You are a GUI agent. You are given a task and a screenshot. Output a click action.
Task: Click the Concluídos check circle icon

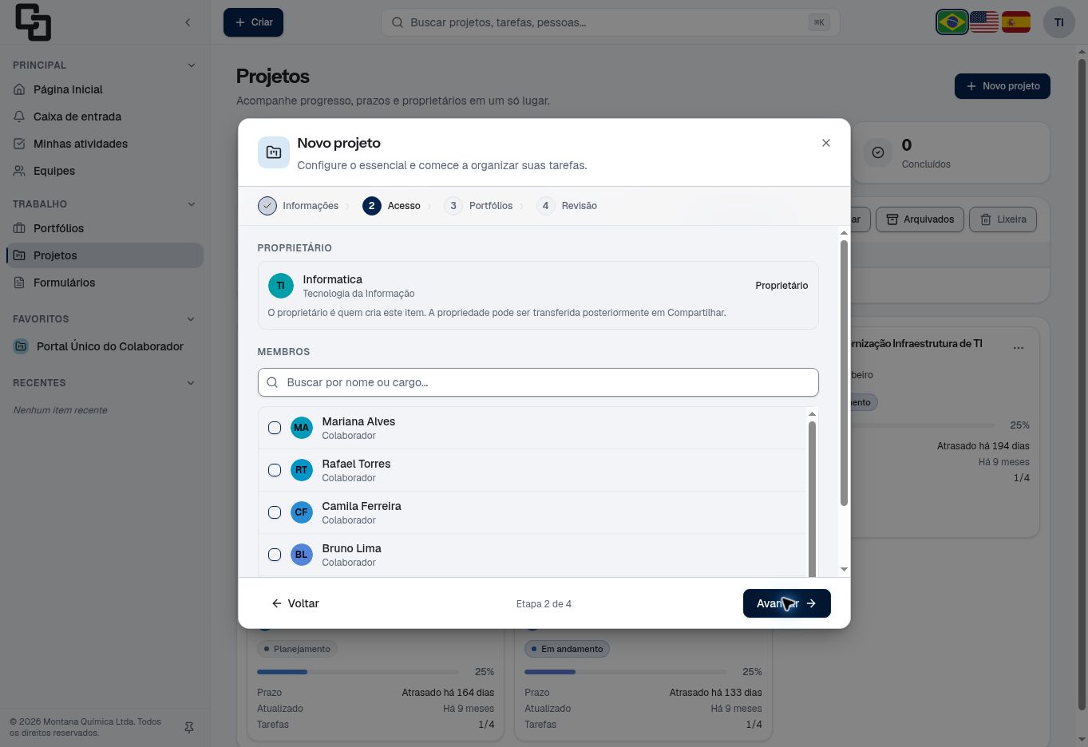pyautogui.click(x=878, y=152)
